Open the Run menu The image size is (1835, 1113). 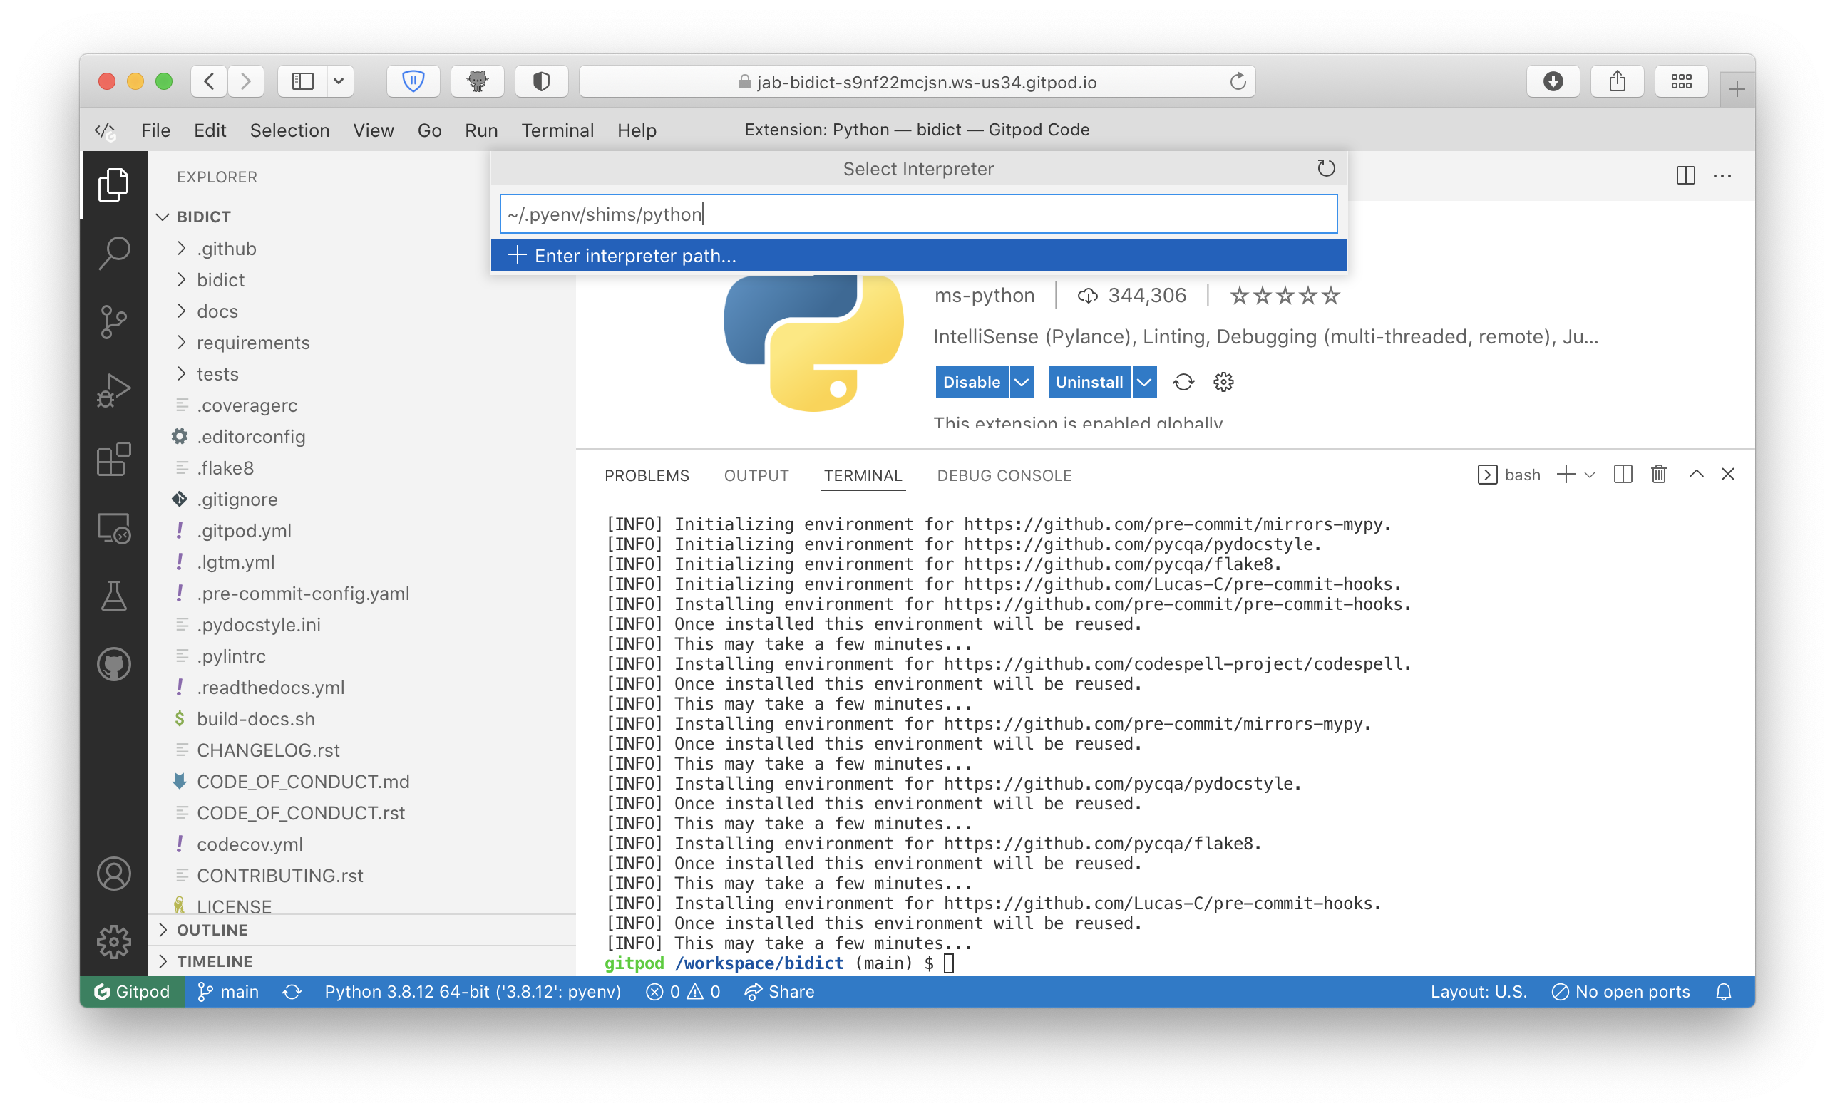[x=481, y=130]
